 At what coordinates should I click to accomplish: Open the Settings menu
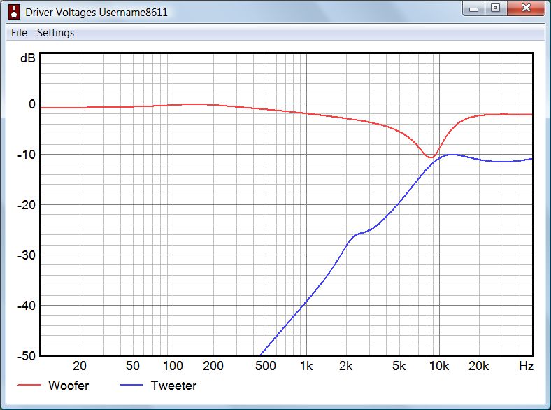point(55,33)
